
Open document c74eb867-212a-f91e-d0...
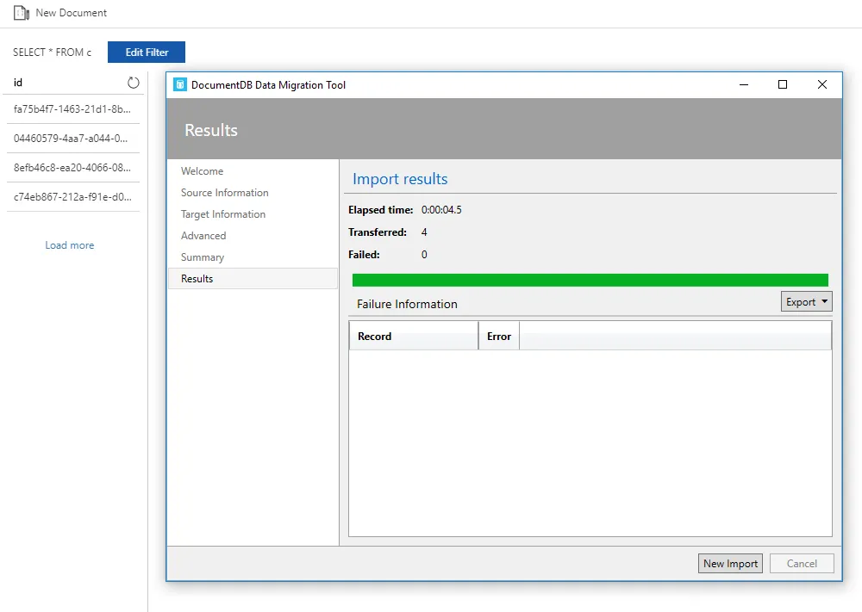(72, 196)
